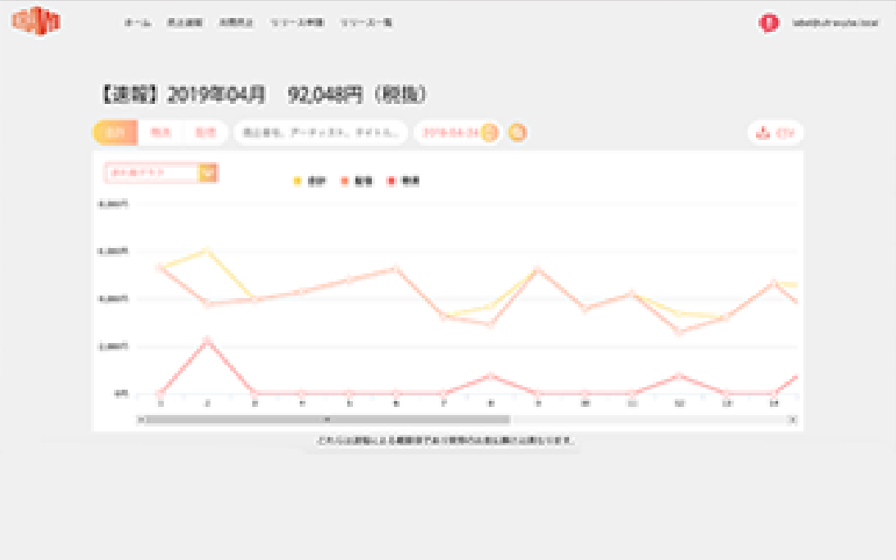Click the chart scrollbar left arrow

pyautogui.click(x=141, y=420)
